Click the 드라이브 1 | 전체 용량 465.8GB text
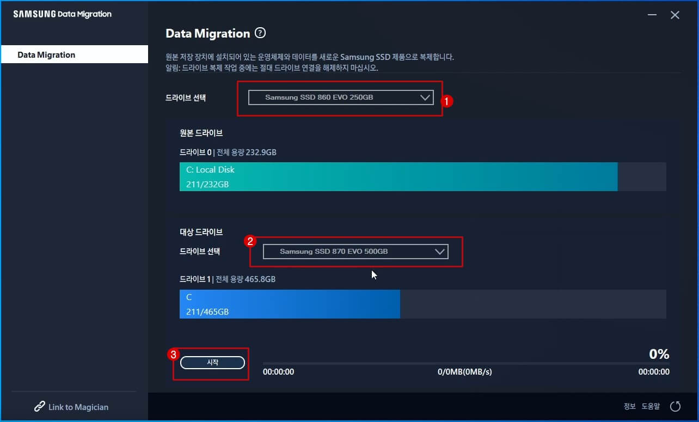699x422 pixels. 228,279
